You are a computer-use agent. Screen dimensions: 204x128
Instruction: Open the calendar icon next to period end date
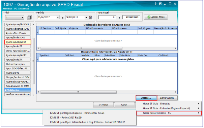(90, 17)
